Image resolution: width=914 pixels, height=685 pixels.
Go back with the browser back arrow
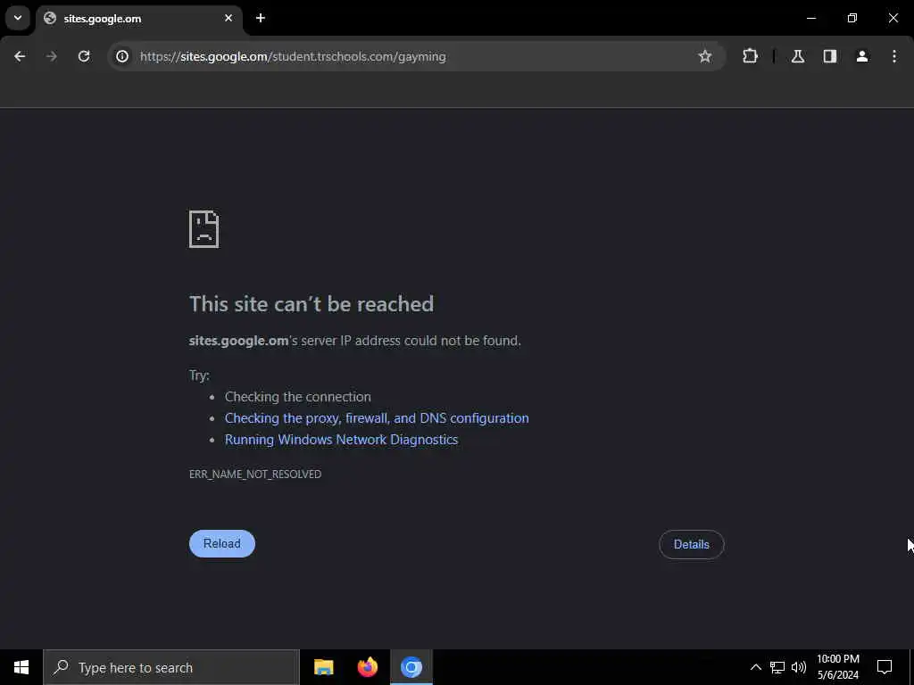(20, 56)
